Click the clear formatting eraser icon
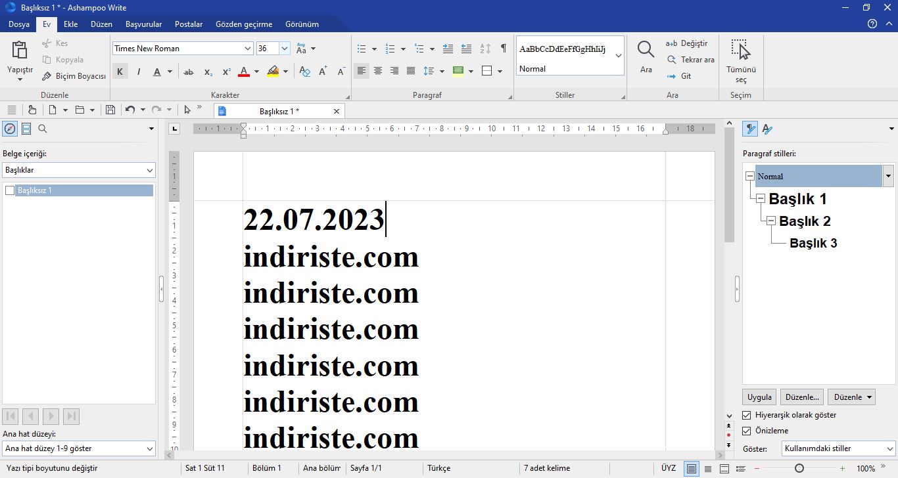This screenshot has height=478, width=898. [x=304, y=72]
